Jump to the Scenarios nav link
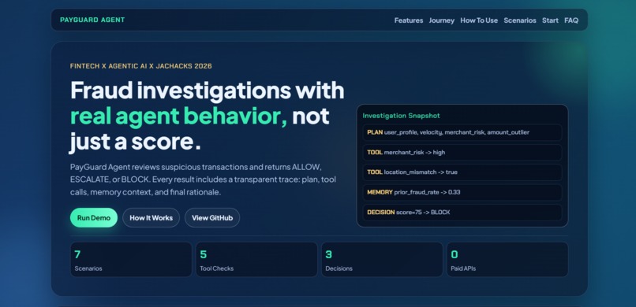Image resolution: width=636 pixels, height=307 pixels. [x=520, y=20]
